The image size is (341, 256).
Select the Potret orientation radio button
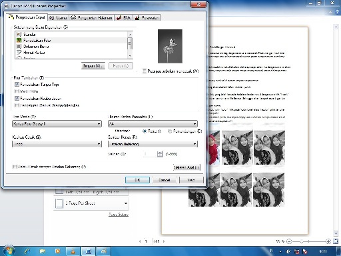pos(145,131)
